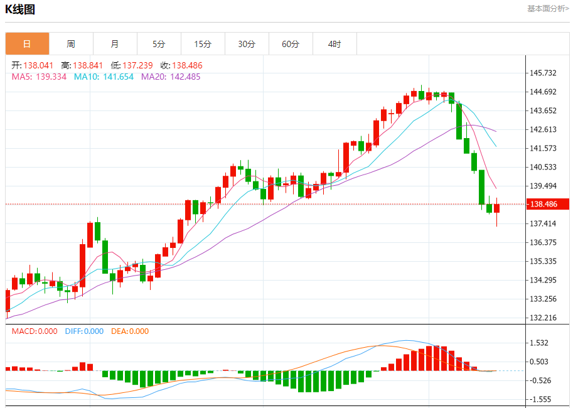Click the 132.216 price axis label
Screen dimensions: 578x408
543,318
